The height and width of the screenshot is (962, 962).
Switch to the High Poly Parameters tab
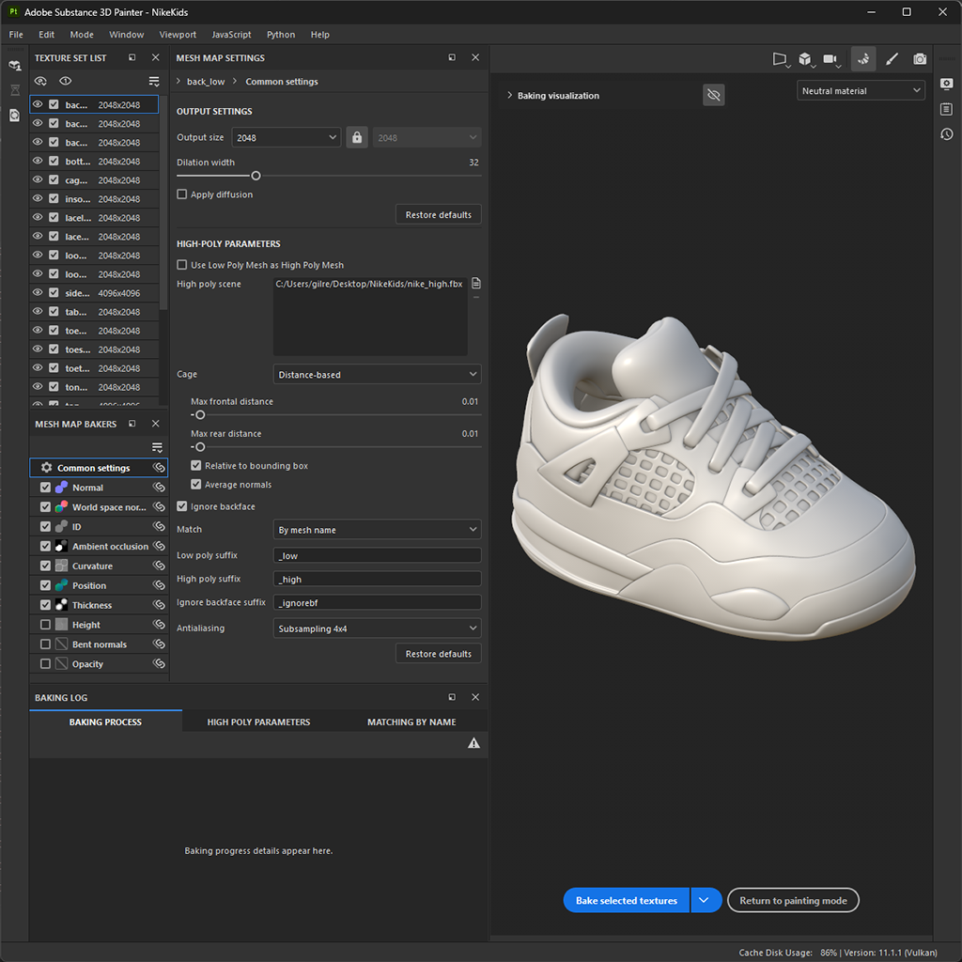pos(257,721)
